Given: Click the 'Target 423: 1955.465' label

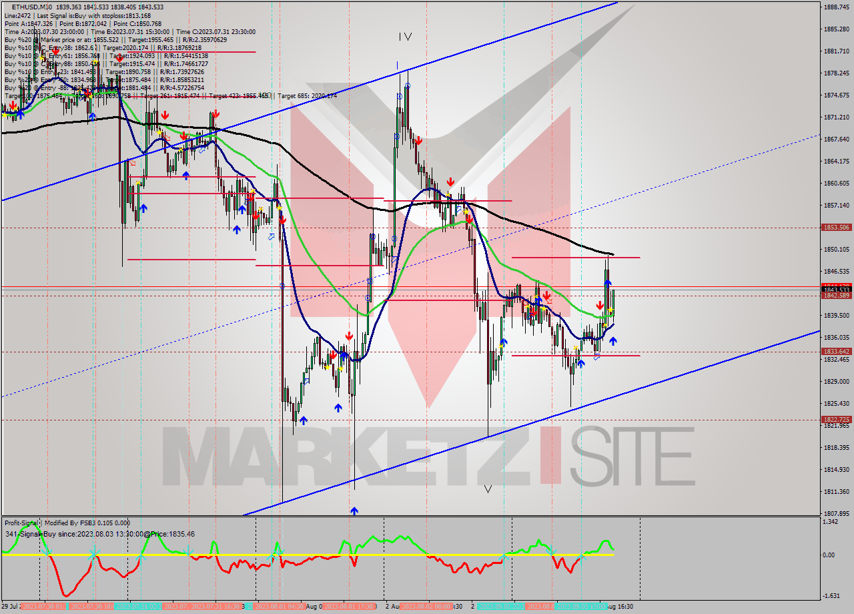Looking at the screenshot, I should click(x=238, y=96).
